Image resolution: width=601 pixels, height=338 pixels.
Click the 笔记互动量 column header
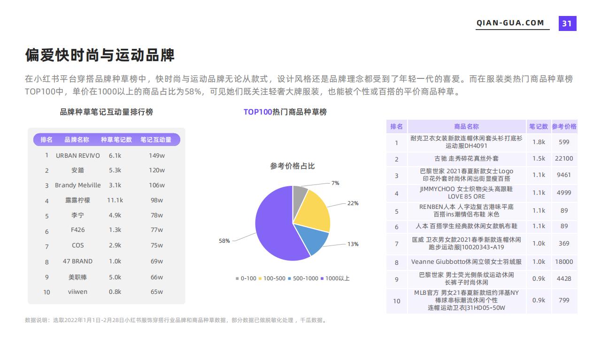tap(156, 140)
